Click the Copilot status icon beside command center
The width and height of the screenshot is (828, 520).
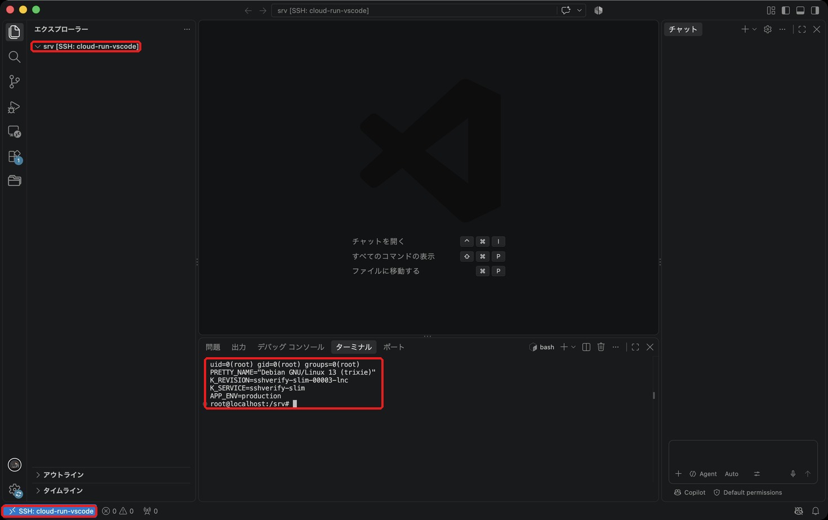598,10
